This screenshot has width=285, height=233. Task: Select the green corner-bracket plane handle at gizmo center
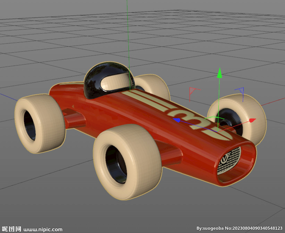[215, 118]
